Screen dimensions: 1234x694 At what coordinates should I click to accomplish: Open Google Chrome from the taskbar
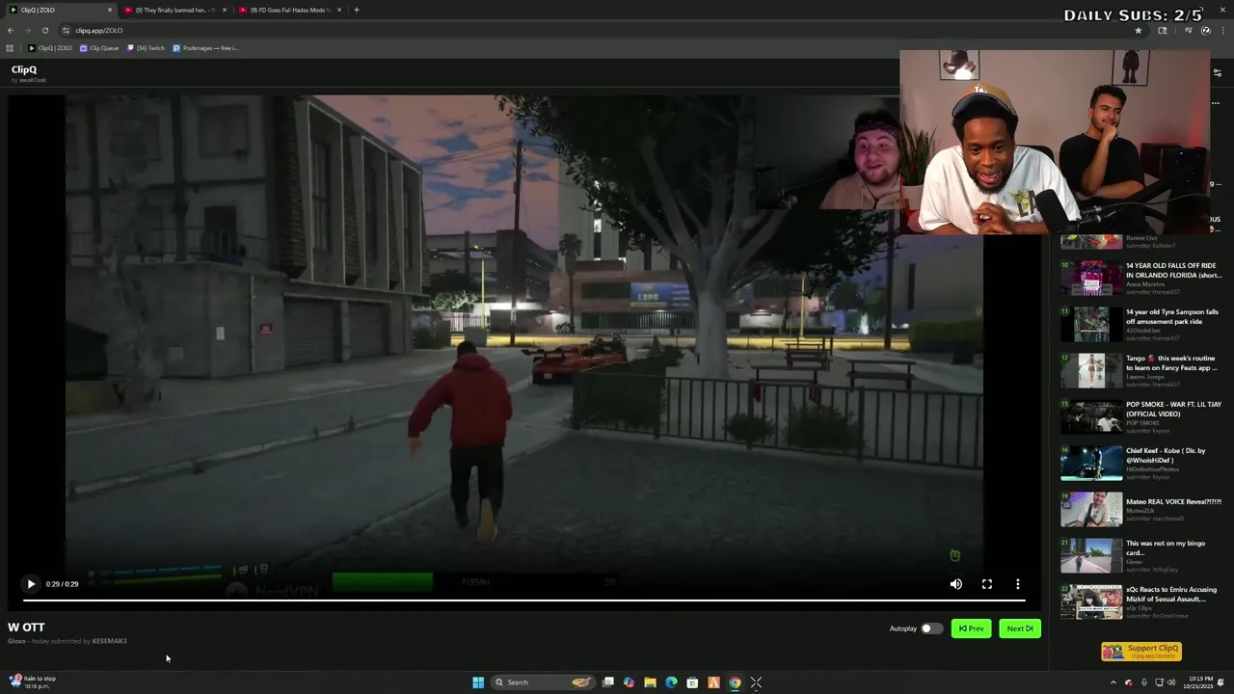point(735,682)
